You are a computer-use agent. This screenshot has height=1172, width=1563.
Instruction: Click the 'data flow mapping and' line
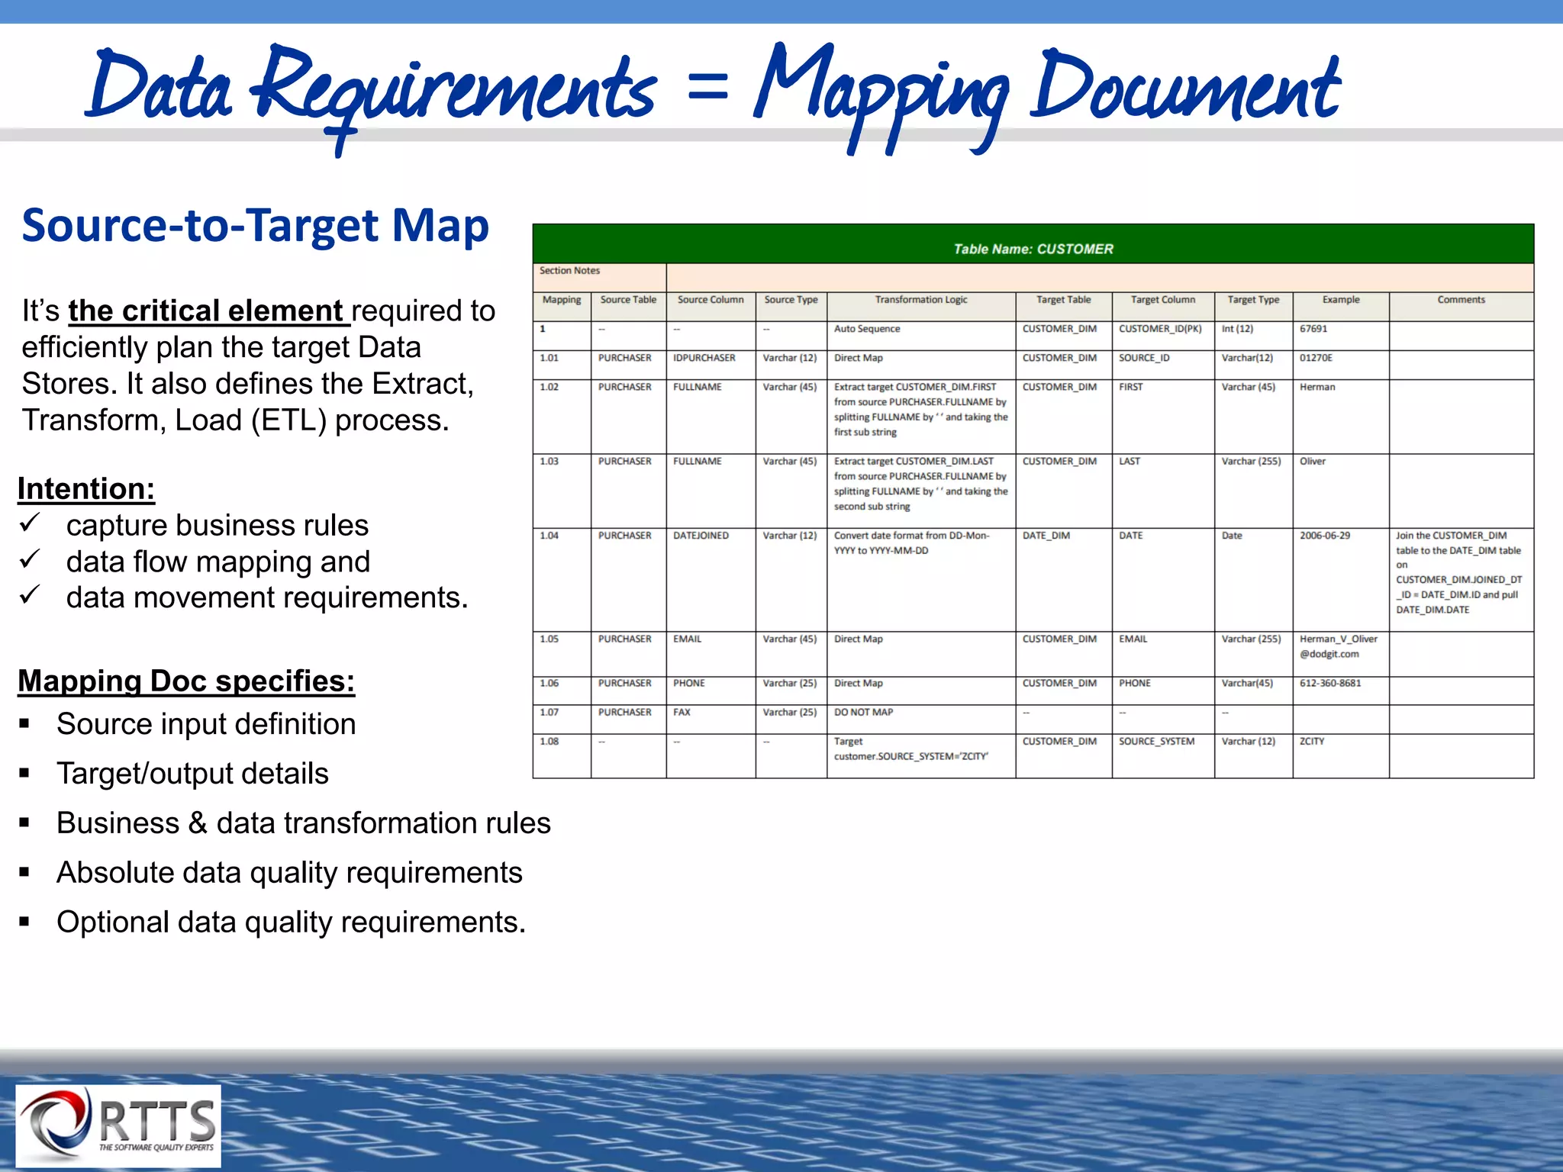pyautogui.click(x=218, y=562)
